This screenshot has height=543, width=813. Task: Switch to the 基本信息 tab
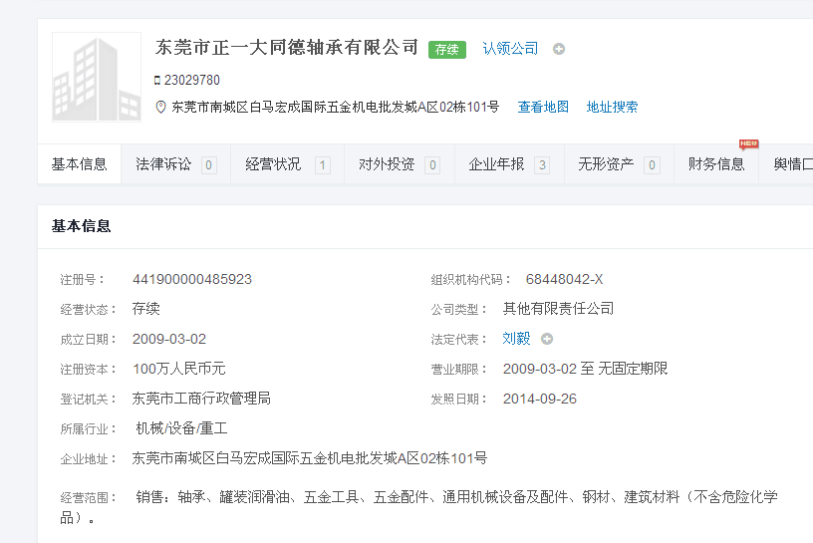point(80,164)
